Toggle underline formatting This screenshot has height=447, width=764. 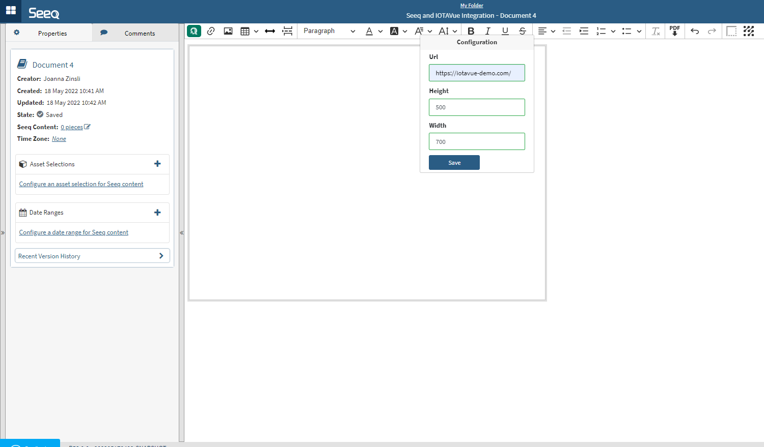coord(505,31)
